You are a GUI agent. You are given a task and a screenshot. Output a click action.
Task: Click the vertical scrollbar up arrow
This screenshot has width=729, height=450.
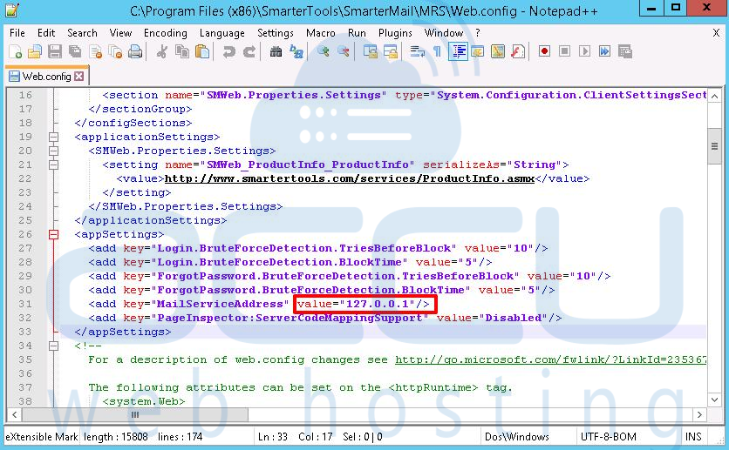tap(714, 96)
